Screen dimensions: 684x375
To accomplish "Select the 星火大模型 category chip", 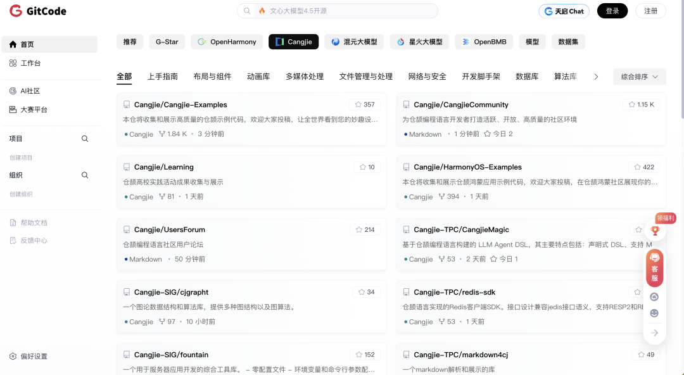I will 420,42.
